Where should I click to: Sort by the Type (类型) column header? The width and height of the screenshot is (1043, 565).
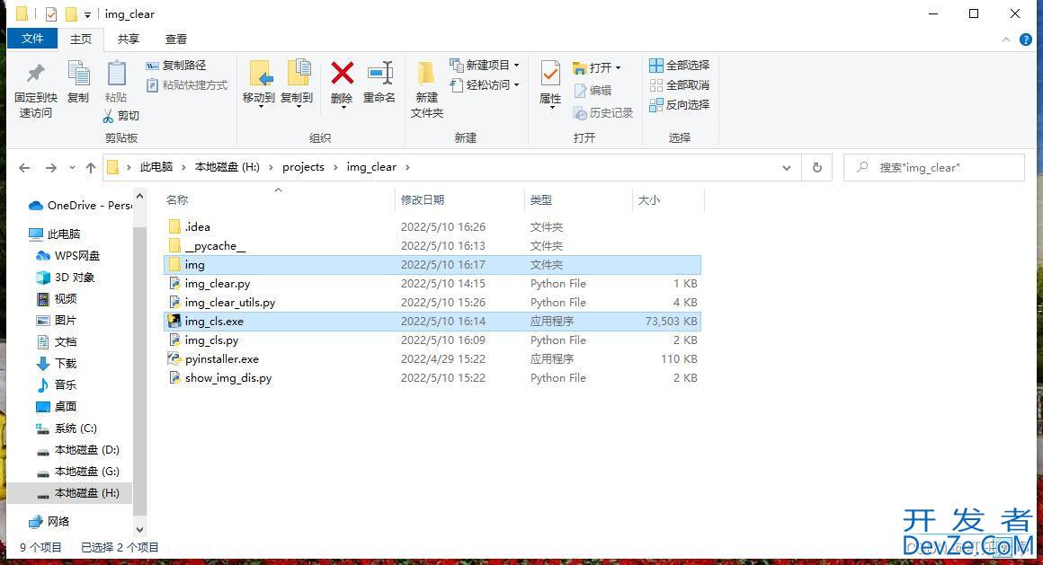(x=540, y=199)
